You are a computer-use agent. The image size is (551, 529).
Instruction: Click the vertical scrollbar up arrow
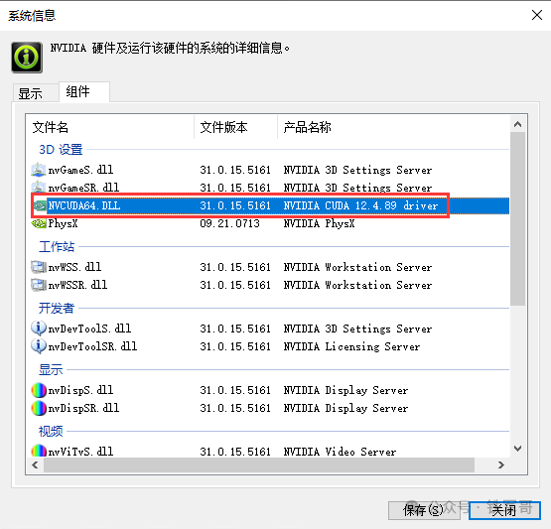click(517, 124)
